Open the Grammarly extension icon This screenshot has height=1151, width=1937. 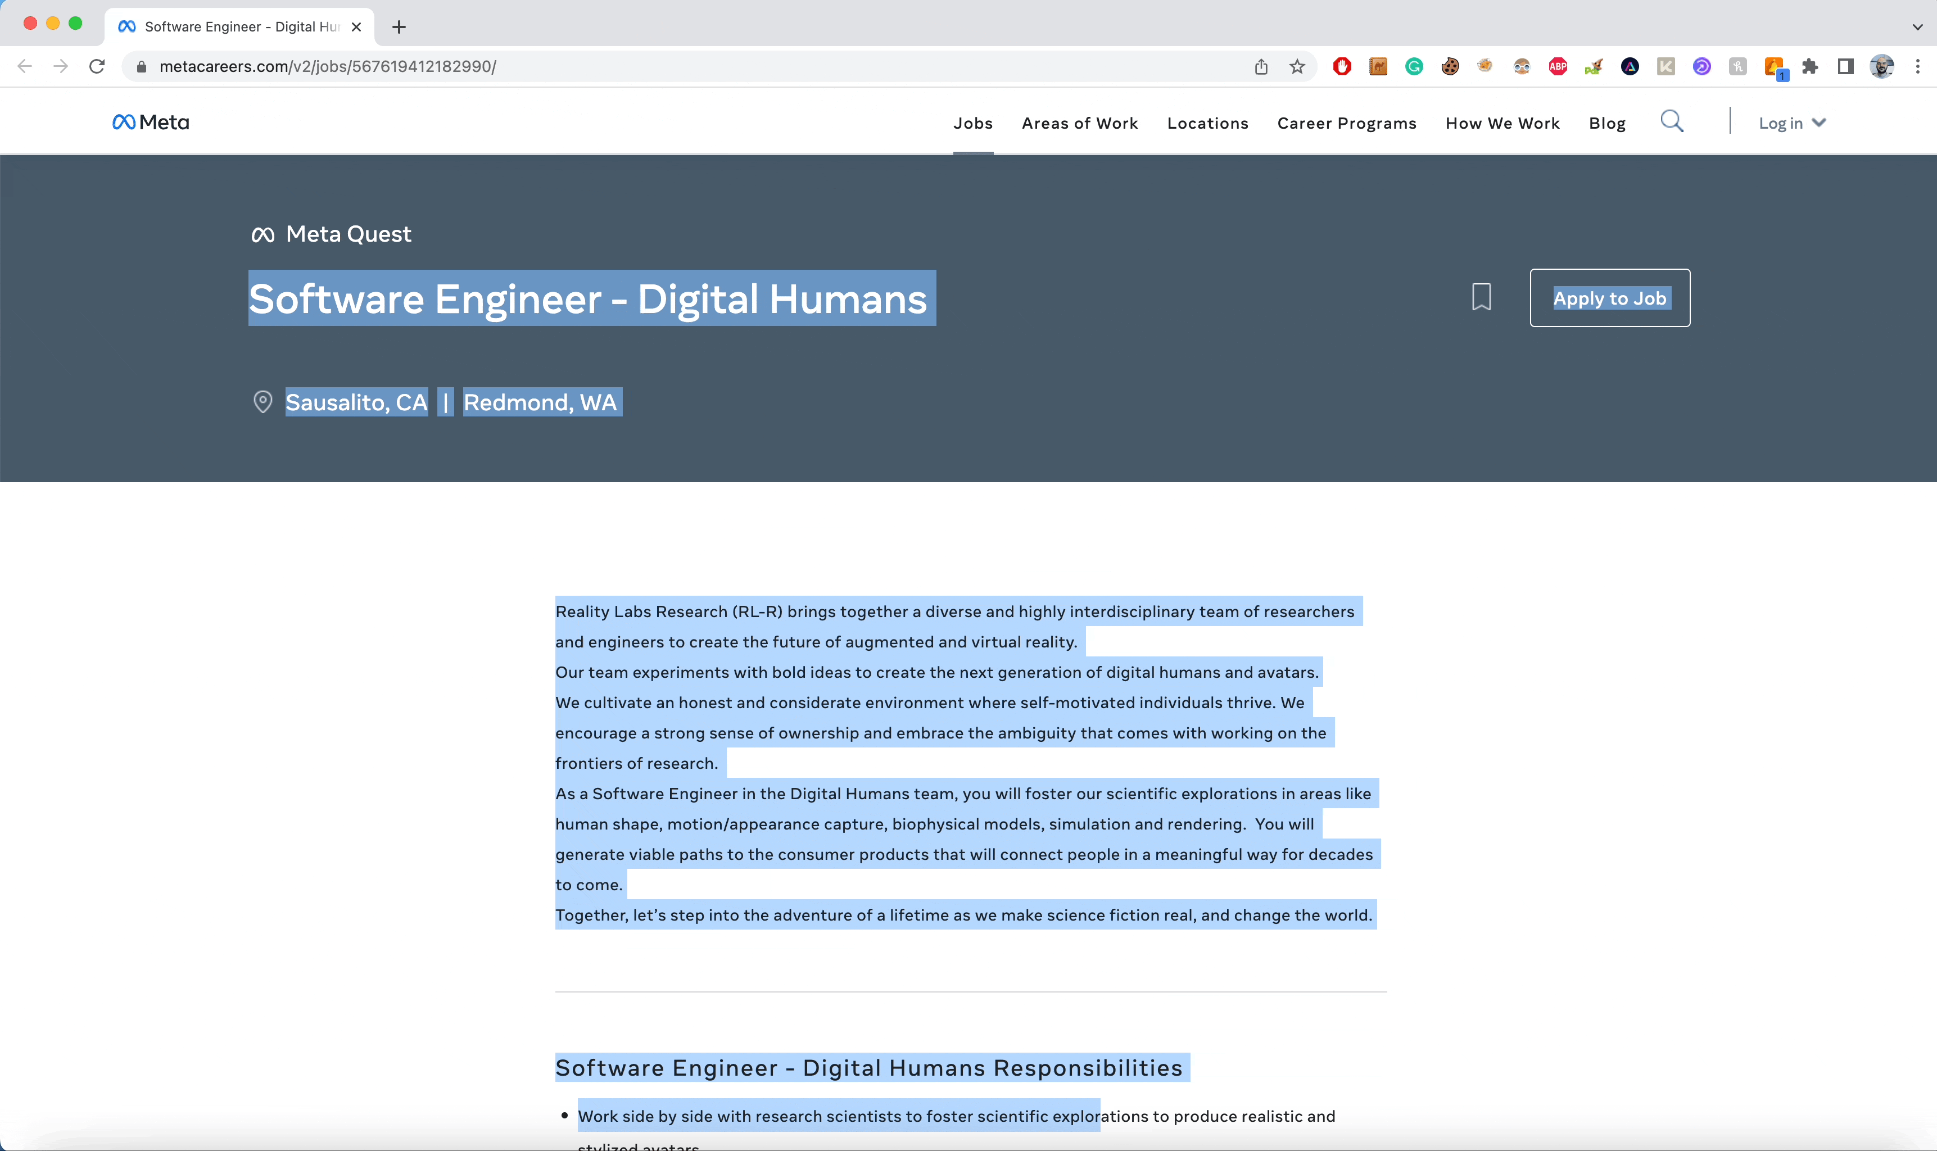coord(1414,67)
